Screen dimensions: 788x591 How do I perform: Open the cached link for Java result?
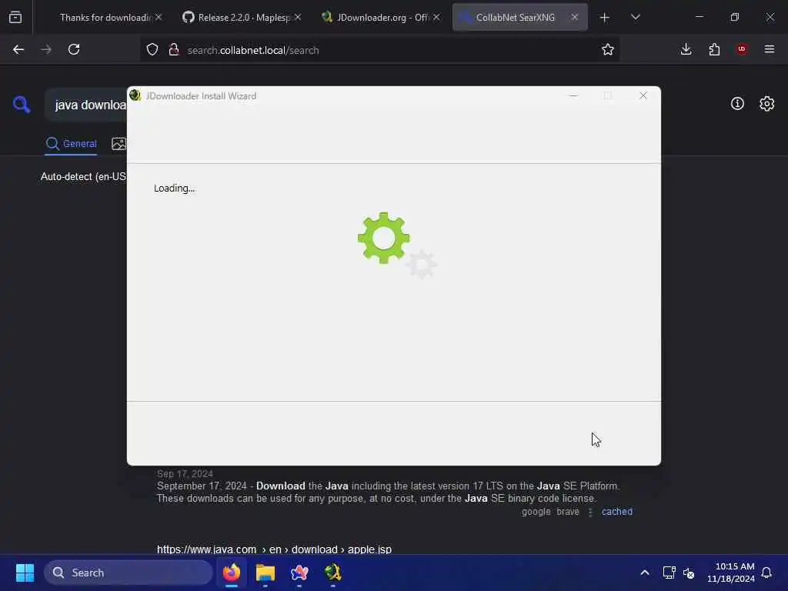(x=616, y=512)
